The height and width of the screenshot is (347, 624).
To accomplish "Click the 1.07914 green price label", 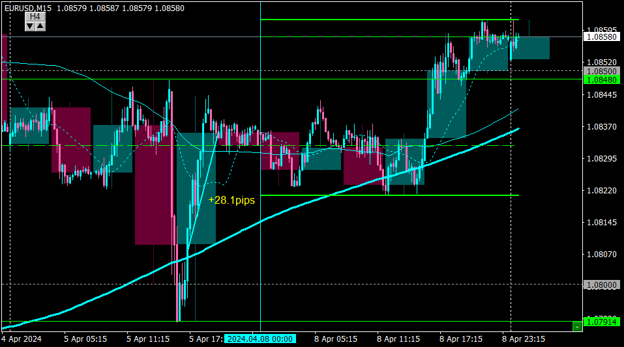I will point(602,322).
